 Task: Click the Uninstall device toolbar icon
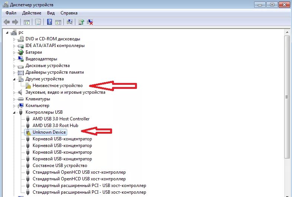(x=90, y=22)
